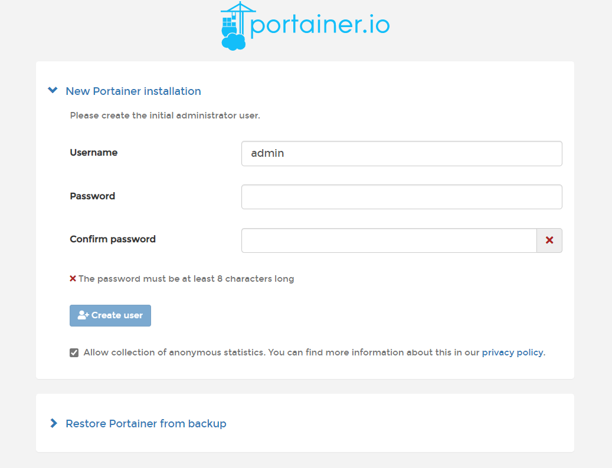Select the Restore Portainer from backup heading
The image size is (612, 468).
pyautogui.click(x=146, y=423)
